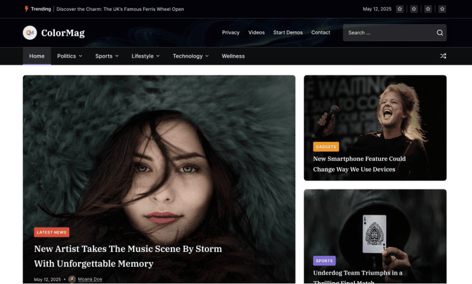Click the Trending lightning bolt icon
Viewport: 472px width, 284px height.
[x=26, y=9]
